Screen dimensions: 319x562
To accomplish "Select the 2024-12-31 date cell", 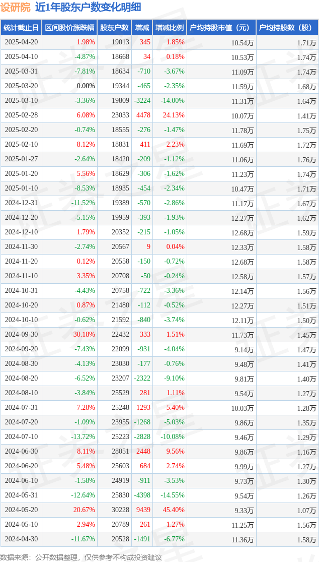I will click(21, 203).
